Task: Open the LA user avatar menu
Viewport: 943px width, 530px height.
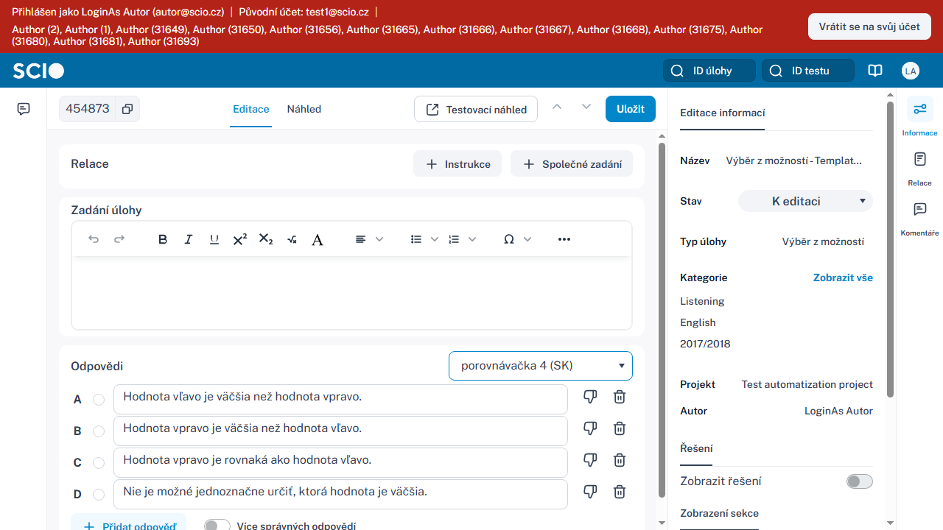Action: (911, 71)
